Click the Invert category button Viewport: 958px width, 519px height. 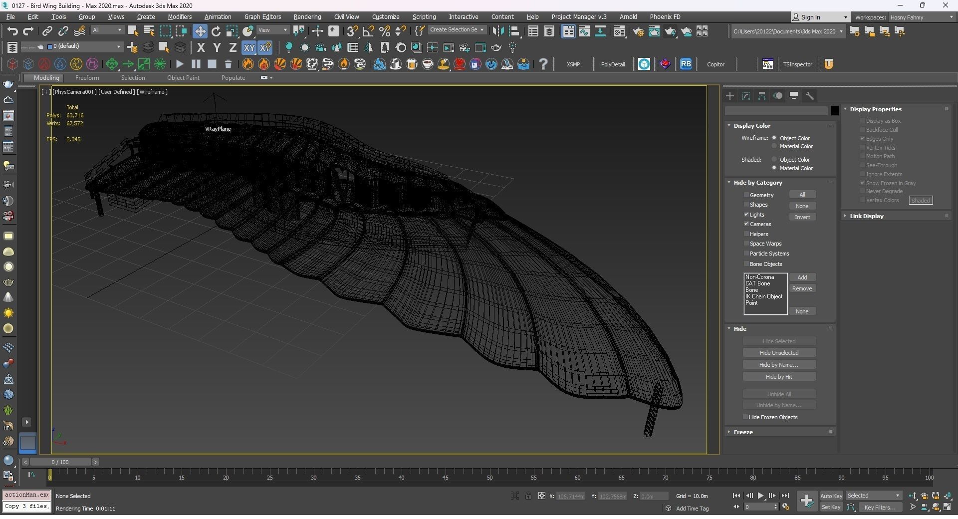(802, 217)
